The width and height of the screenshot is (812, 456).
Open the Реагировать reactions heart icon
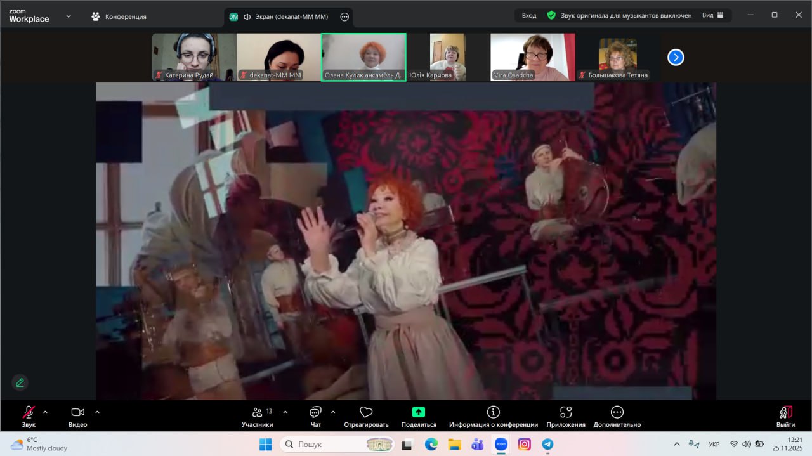366,412
